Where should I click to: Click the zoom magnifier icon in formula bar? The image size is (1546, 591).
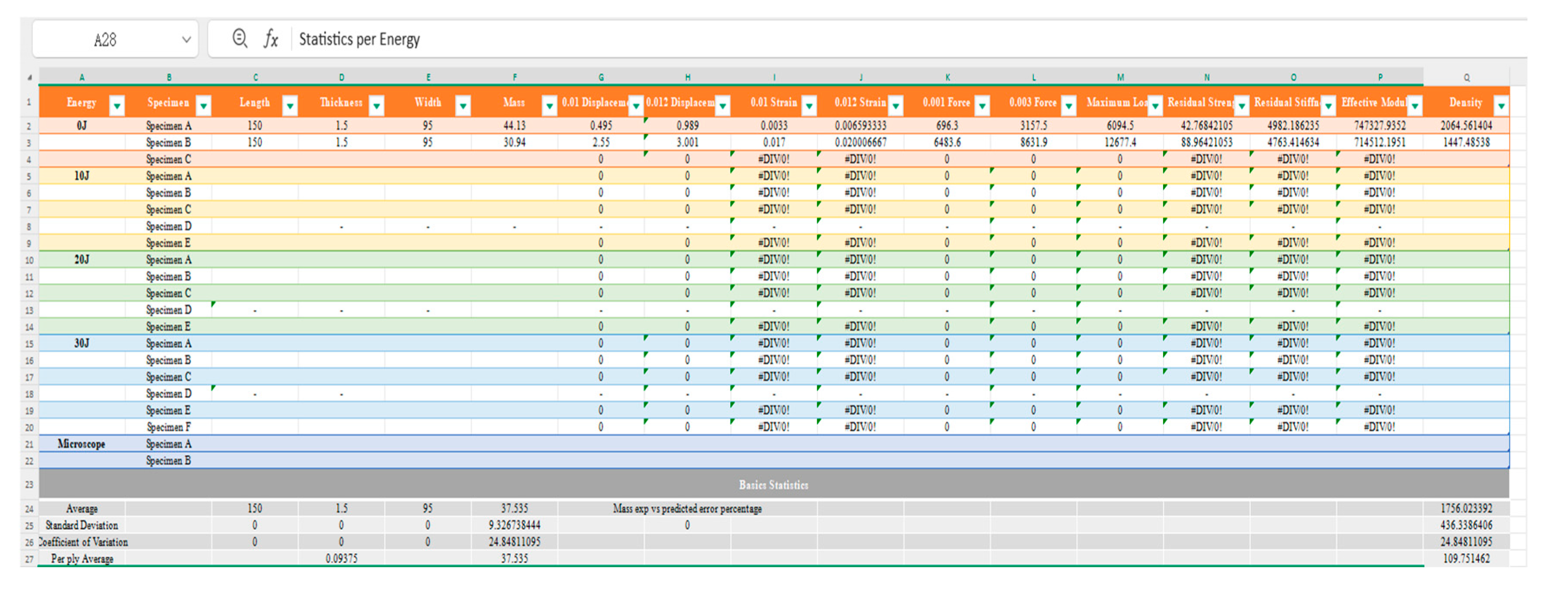[239, 39]
